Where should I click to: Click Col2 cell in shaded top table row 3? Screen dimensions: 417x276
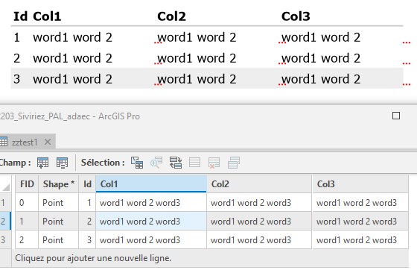197,79
